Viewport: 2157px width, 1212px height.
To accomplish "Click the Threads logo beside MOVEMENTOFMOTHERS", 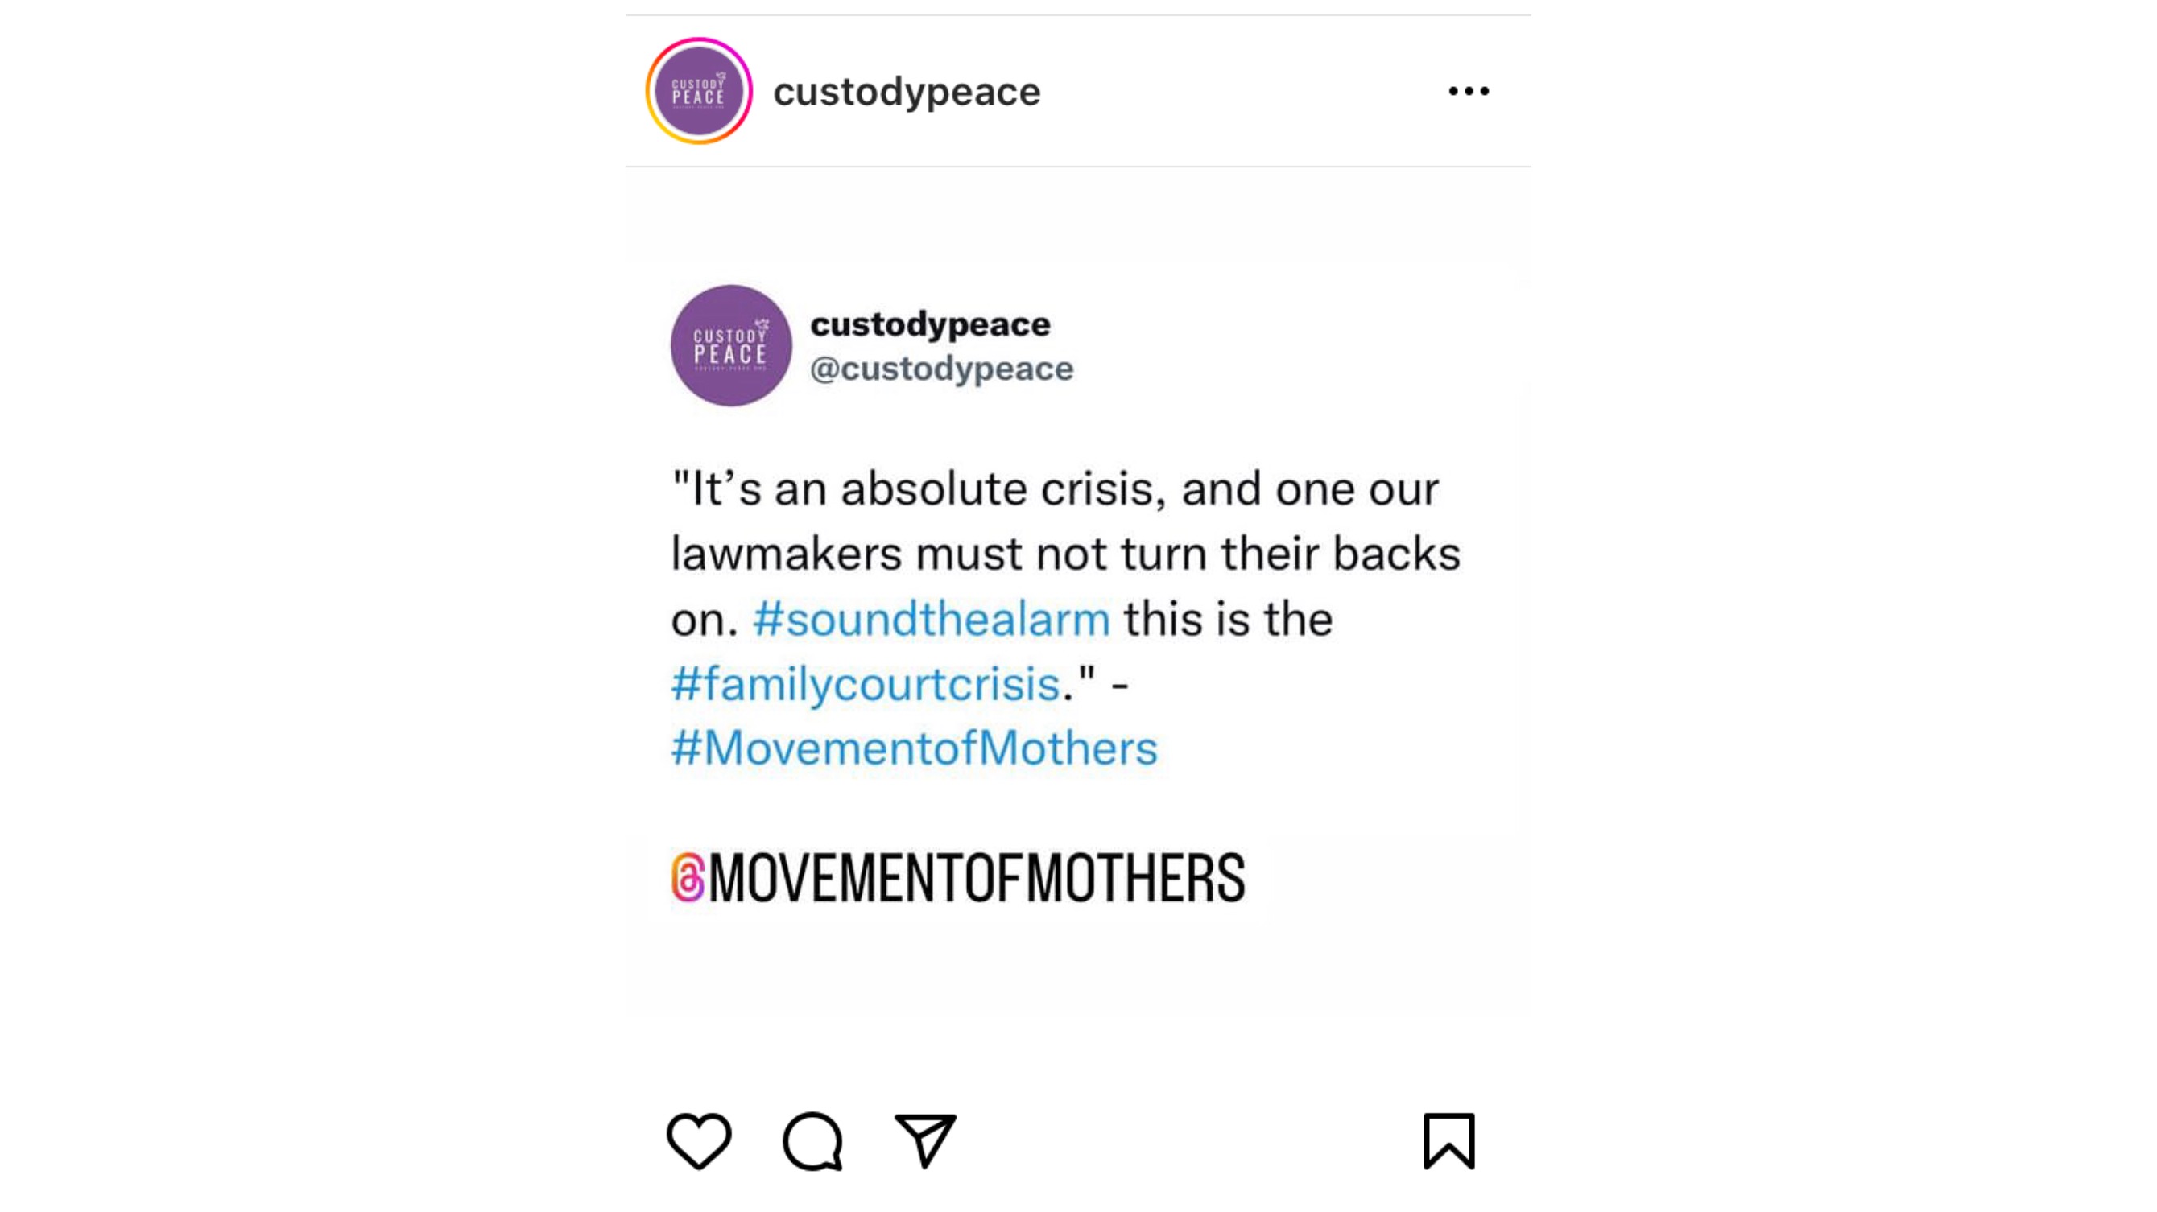I will pyautogui.click(x=688, y=877).
